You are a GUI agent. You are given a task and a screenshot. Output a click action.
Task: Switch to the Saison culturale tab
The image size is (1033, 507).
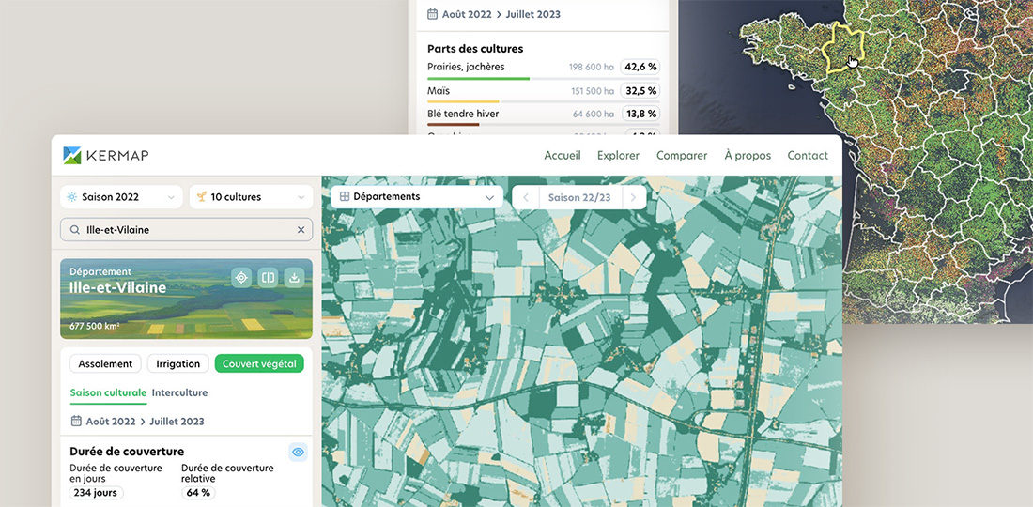click(108, 393)
